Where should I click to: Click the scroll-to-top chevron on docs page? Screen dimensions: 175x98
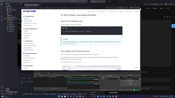(136, 68)
